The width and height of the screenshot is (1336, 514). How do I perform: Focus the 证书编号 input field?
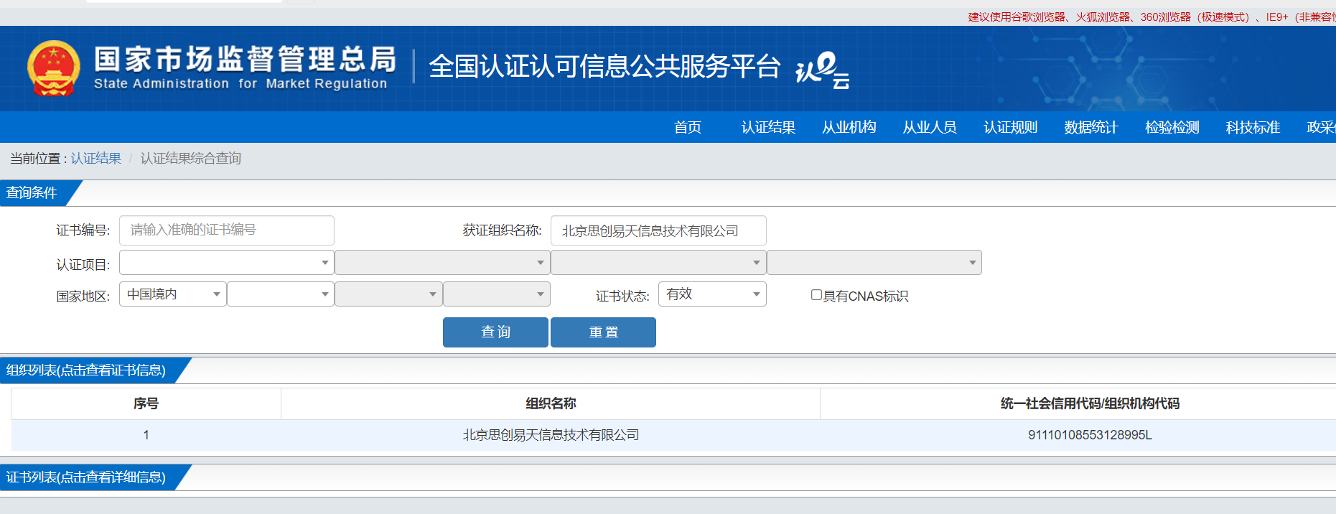coord(226,230)
